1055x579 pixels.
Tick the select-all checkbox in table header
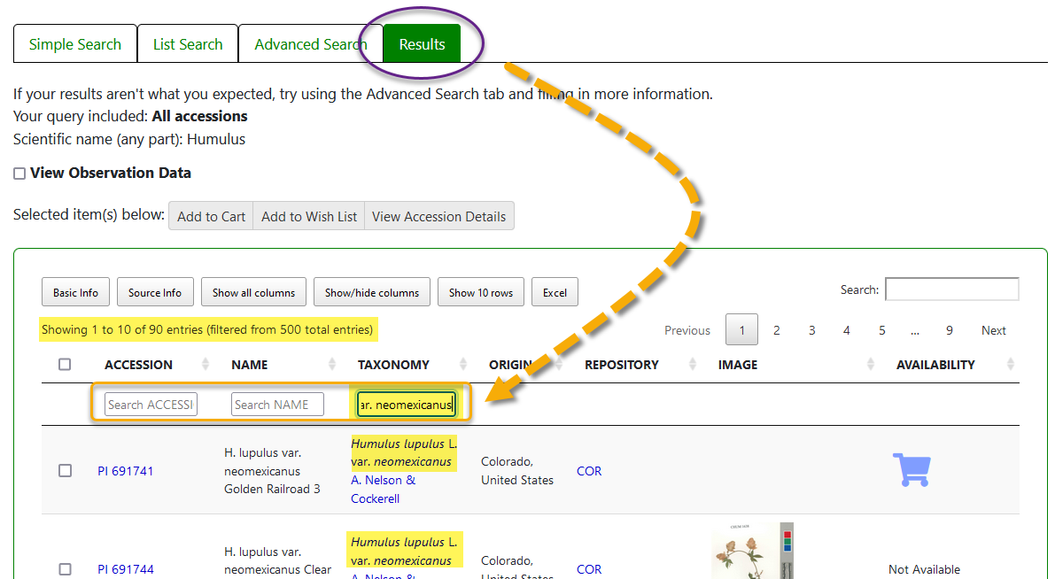point(65,365)
